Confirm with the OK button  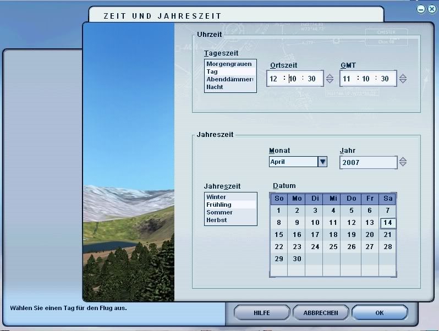pos(380,312)
